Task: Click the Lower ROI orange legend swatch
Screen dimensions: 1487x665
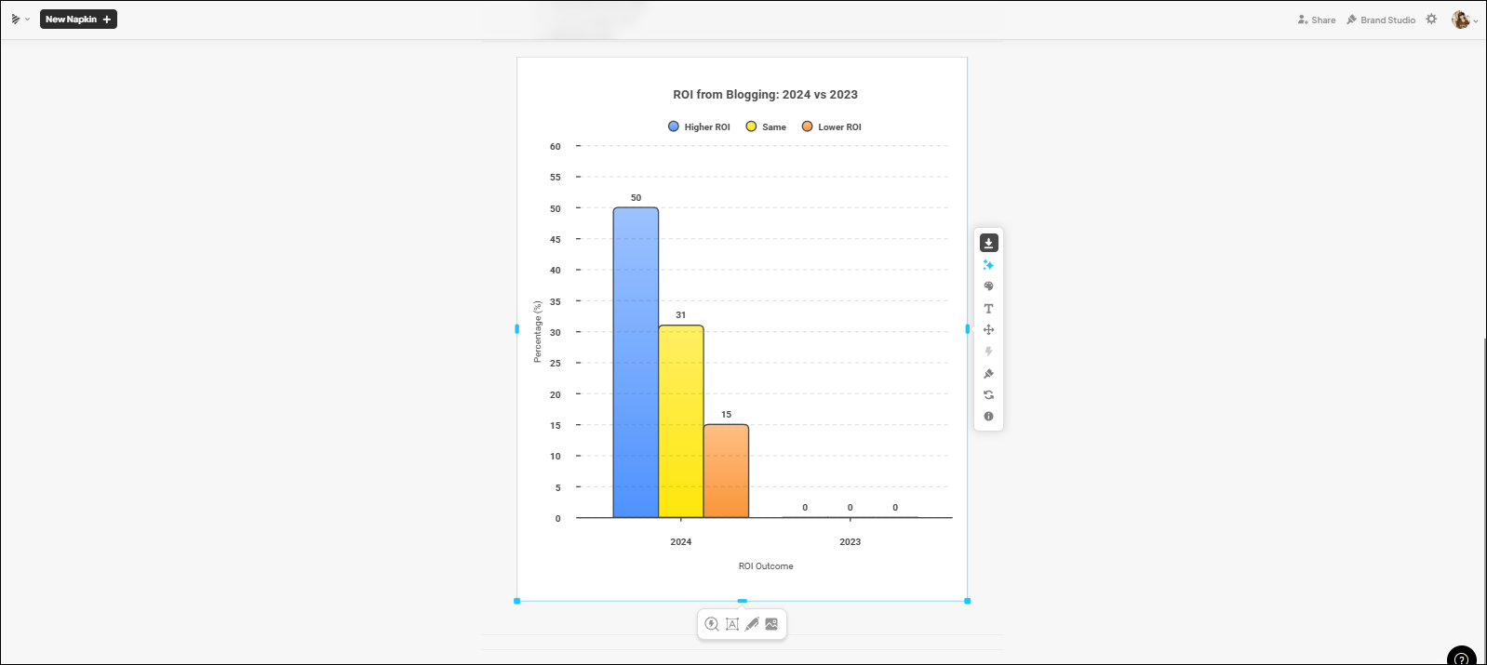Action: pos(808,126)
